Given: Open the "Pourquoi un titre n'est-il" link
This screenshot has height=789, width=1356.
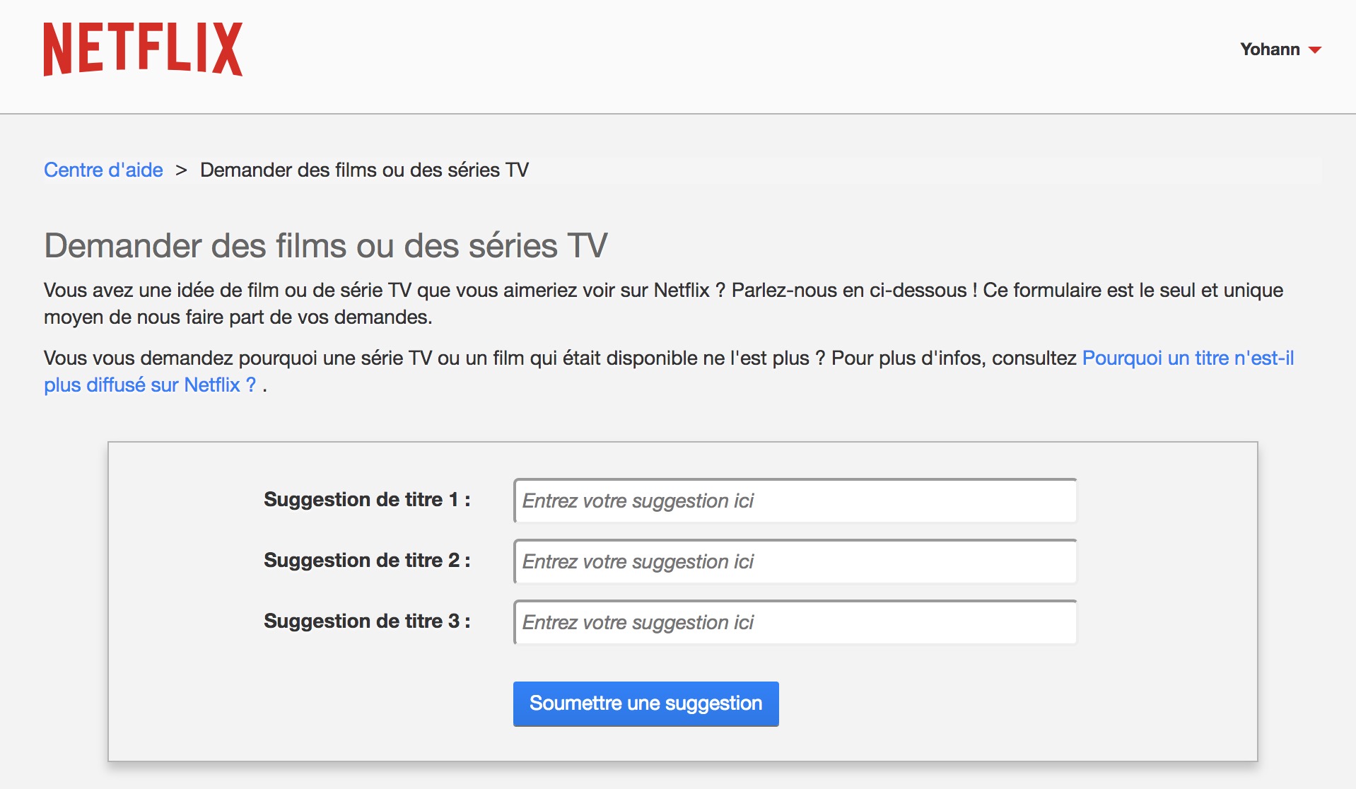Looking at the screenshot, I should [1188, 358].
